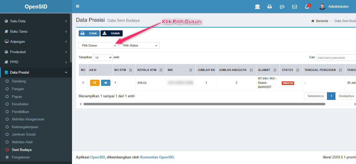The width and height of the screenshot is (356, 164).
Task: Open Pengaturan in the sidebar
Action: click(21, 157)
